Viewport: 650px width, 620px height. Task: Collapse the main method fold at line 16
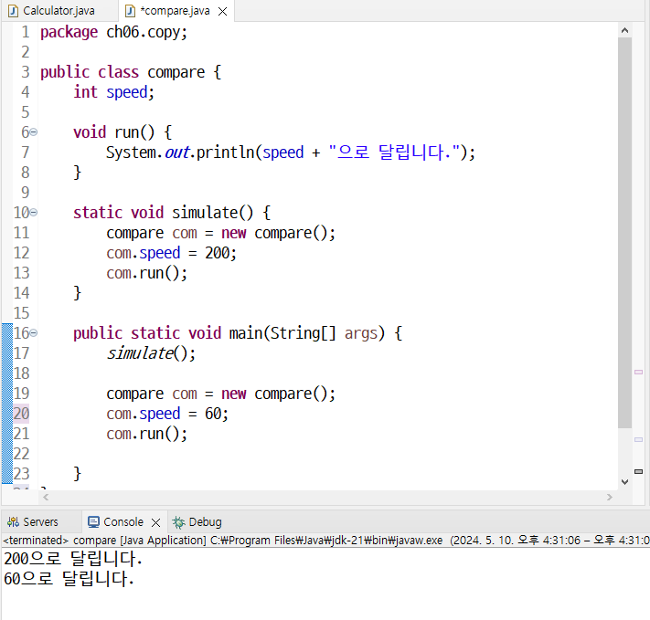(x=34, y=333)
